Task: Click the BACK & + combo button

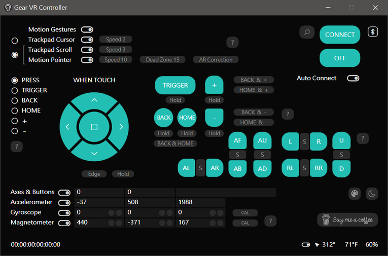Action: click(x=254, y=80)
